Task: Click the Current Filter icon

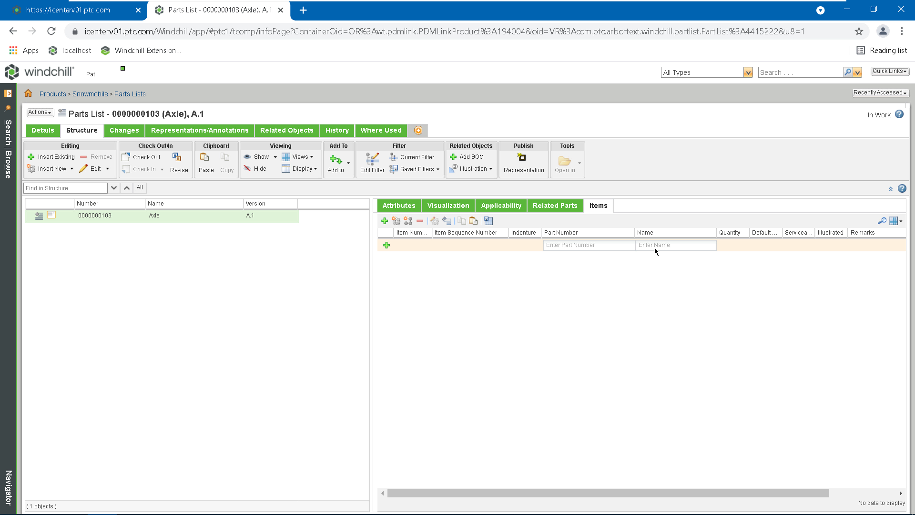Action: [393, 157]
